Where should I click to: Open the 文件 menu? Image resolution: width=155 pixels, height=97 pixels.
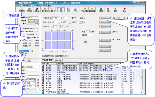19,6
